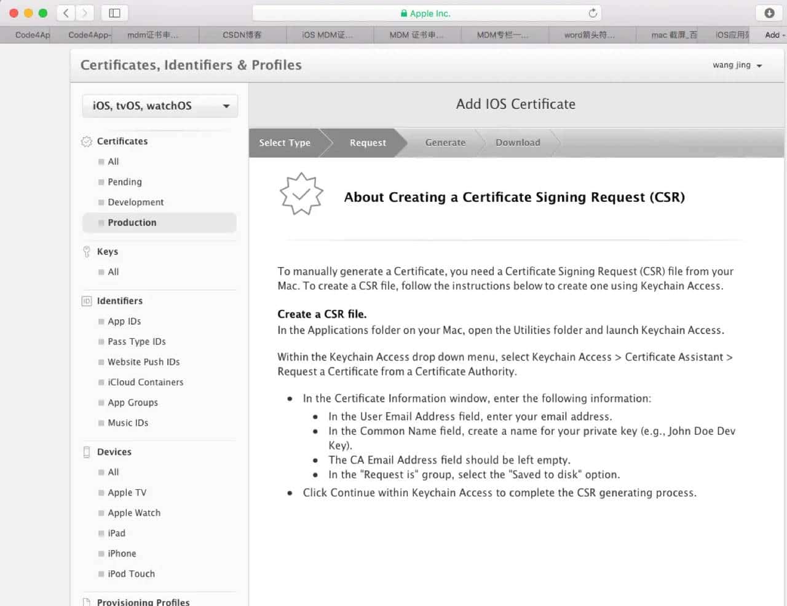Click the Devices section icon in the sidebar
The width and height of the screenshot is (787, 606).
86,451
